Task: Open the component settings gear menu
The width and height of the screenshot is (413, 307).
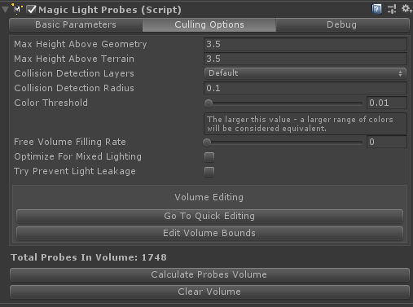Action: coord(406,9)
